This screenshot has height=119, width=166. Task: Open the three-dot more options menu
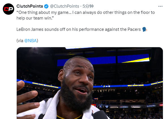pyautogui.click(x=160, y=7)
